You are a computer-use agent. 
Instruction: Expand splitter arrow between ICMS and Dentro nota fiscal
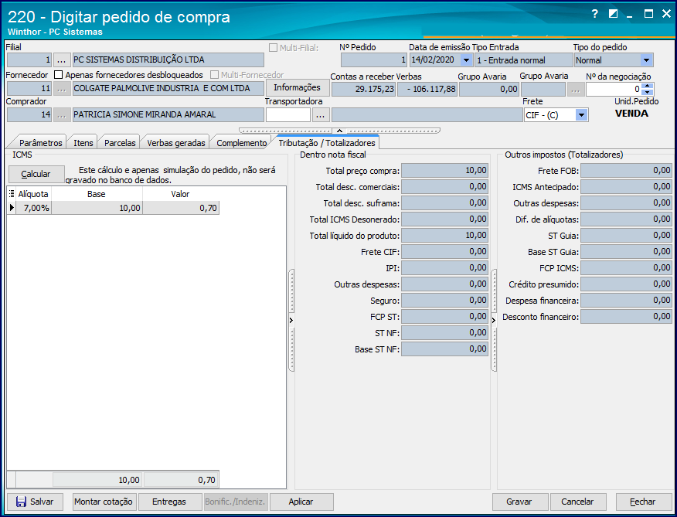coord(291,320)
